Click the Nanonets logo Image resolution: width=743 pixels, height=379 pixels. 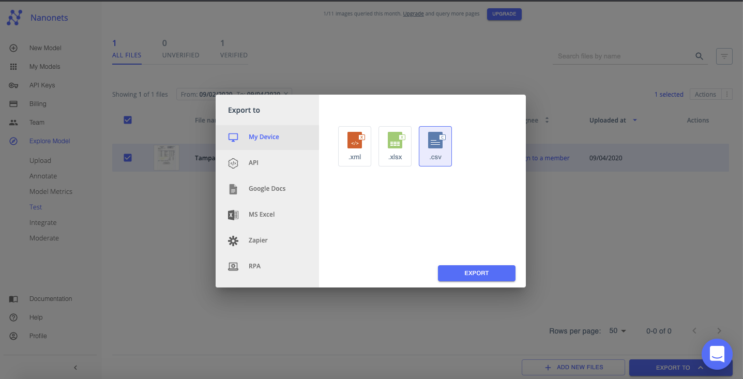(x=14, y=18)
